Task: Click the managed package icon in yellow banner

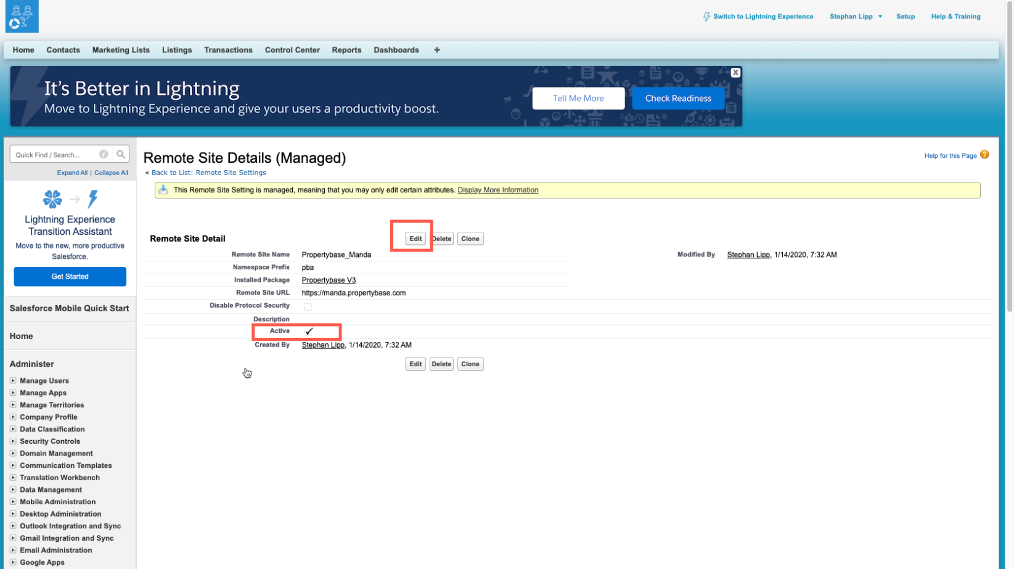Action: click(x=163, y=190)
